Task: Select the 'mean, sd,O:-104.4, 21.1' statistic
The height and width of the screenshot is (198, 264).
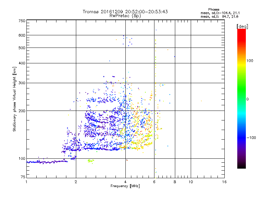Action: 220,13
